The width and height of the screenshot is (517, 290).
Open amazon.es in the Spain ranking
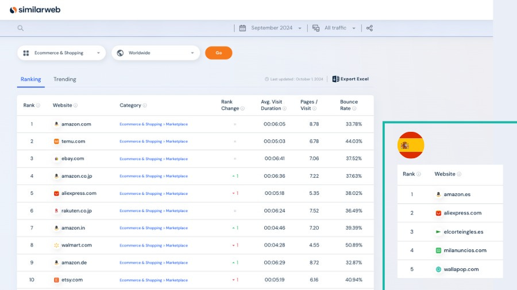click(x=457, y=194)
